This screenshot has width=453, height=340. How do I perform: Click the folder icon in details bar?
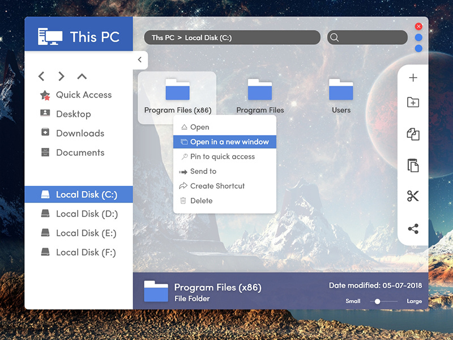click(156, 291)
